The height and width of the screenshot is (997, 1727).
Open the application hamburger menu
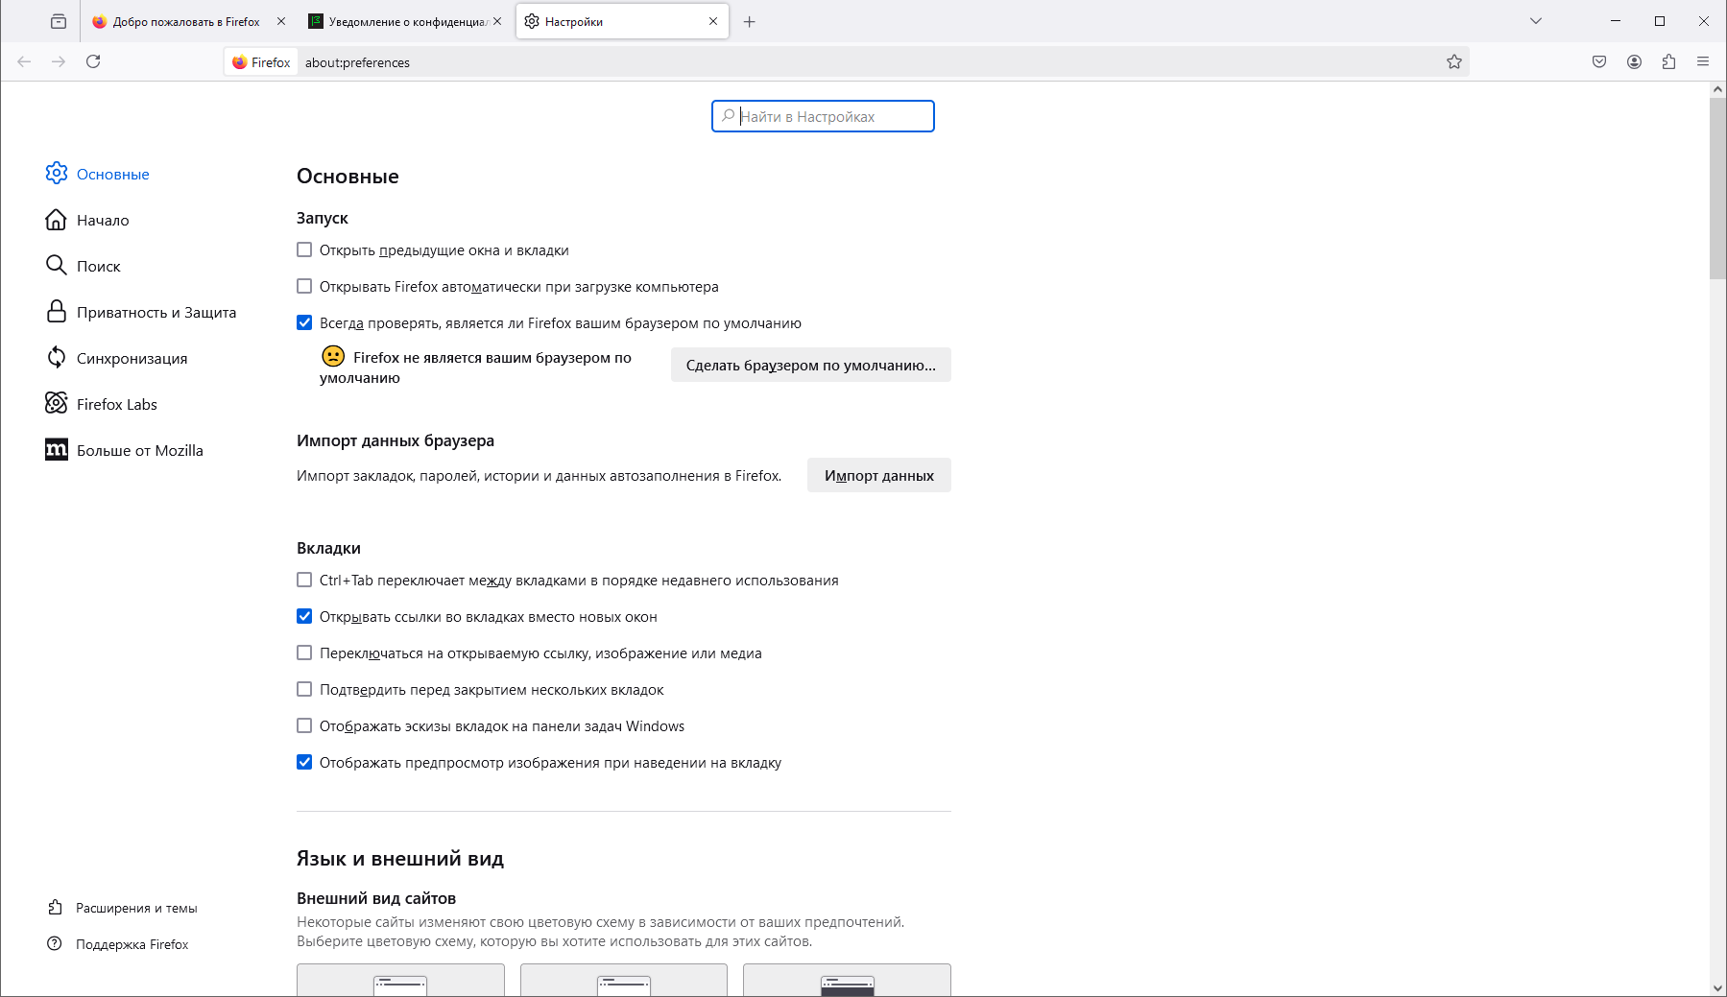coord(1703,61)
